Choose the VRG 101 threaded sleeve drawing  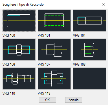coord(54,21)
